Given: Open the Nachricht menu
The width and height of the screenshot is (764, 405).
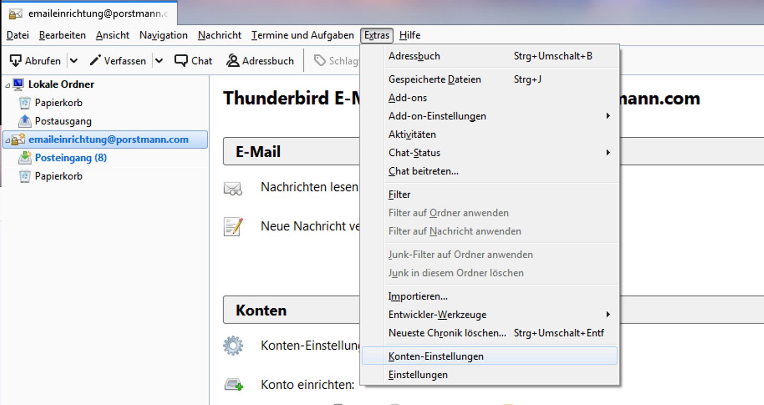Looking at the screenshot, I should tap(220, 35).
